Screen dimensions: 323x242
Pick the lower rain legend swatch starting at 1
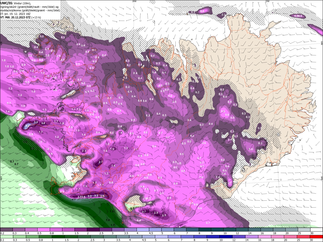[58, 237]
